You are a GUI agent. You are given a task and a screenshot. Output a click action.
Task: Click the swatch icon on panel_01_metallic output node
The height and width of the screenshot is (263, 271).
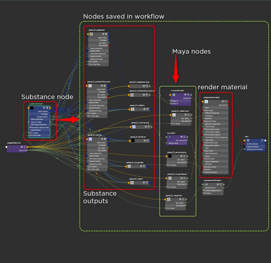coord(133,109)
